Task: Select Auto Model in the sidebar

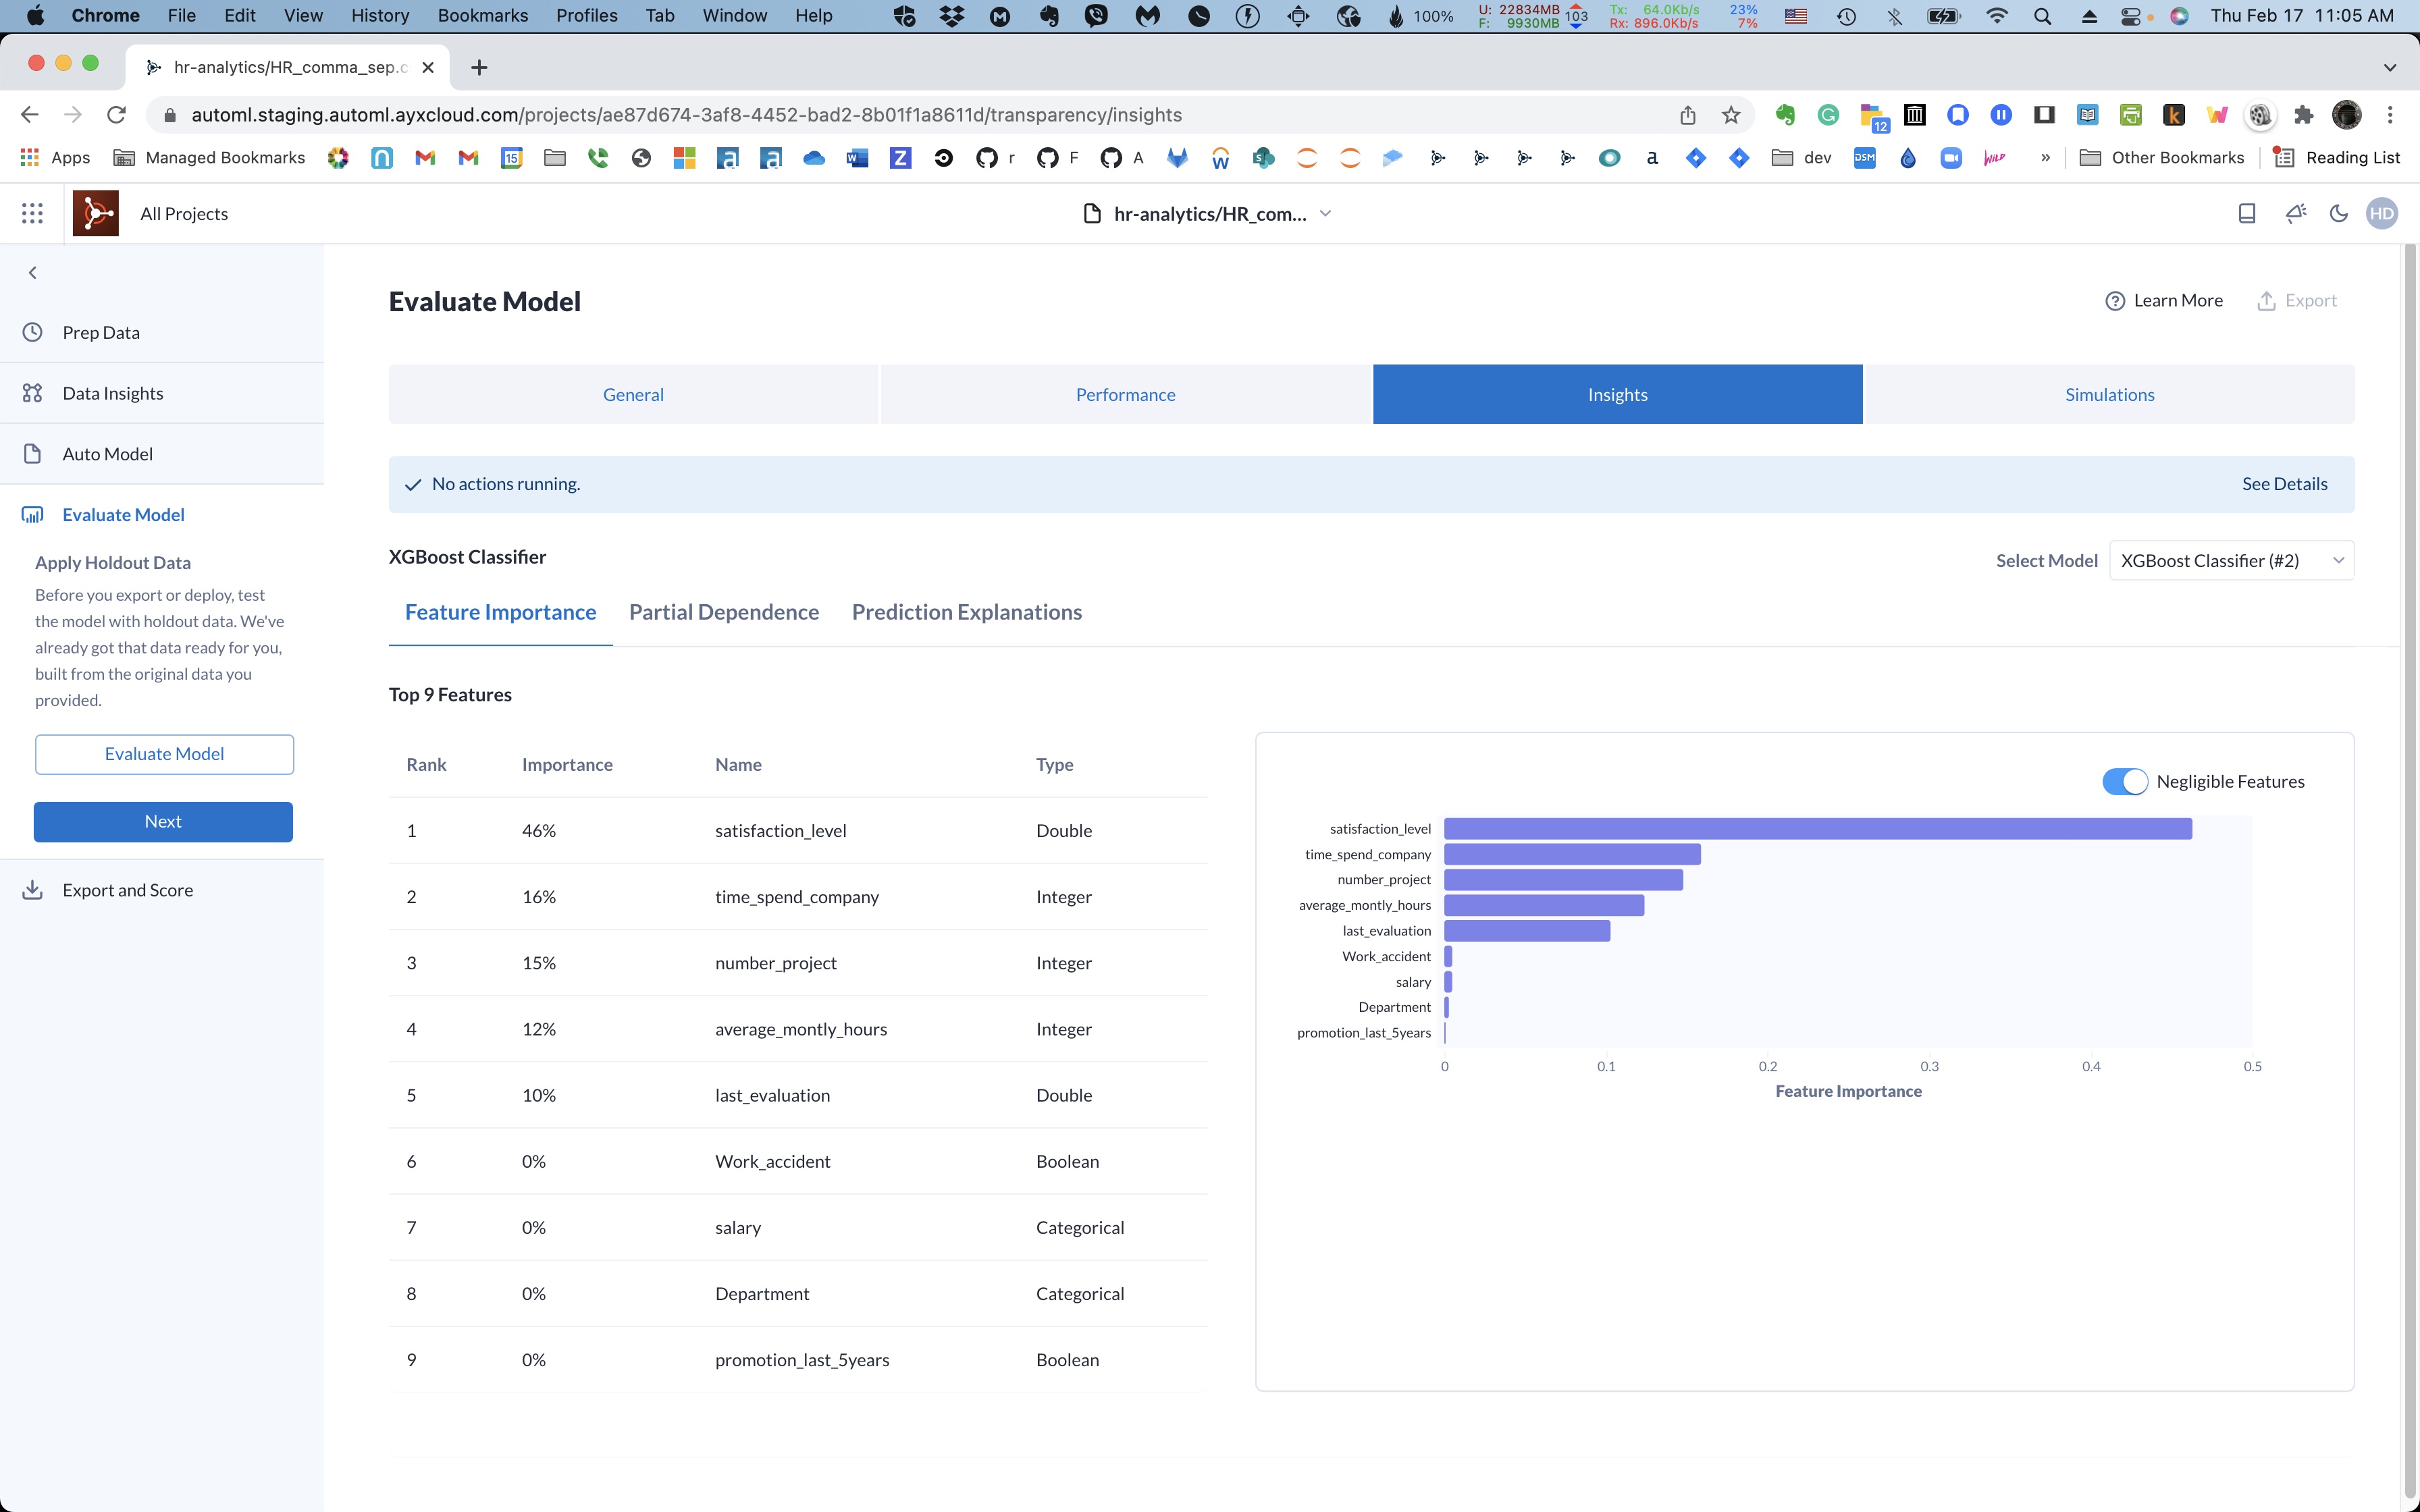Action: [107, 453]
